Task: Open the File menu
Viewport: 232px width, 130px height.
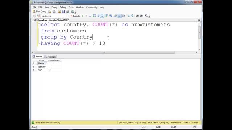Action: coord(34,7)
